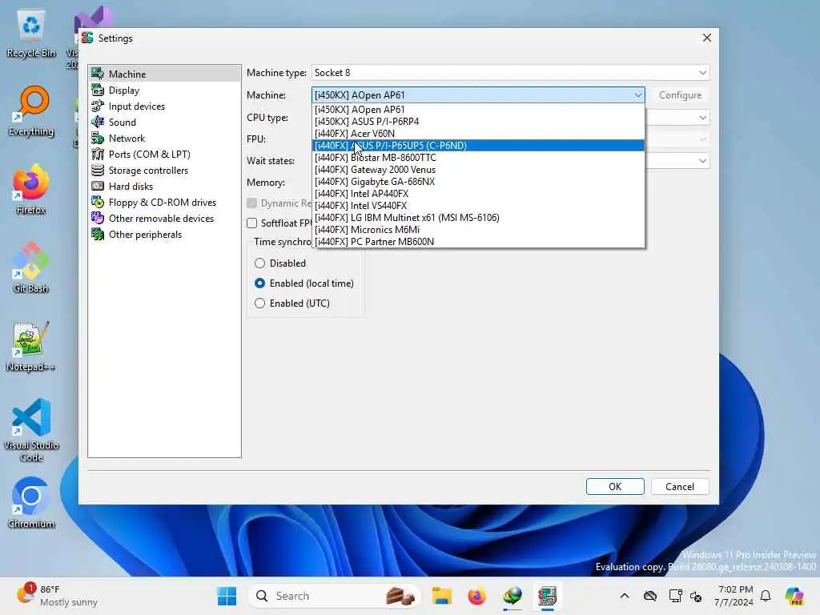The height and width of the screenshot is (615, 820).
Task: Open the notifications bell in system tray
Action: click(766, 596)
